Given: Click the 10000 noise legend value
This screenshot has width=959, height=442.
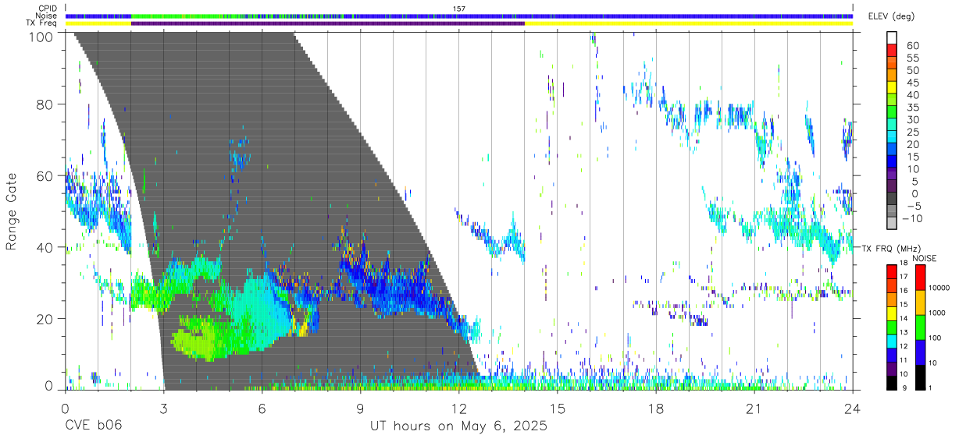Looking at the screenshot, I should coord(939,288).
